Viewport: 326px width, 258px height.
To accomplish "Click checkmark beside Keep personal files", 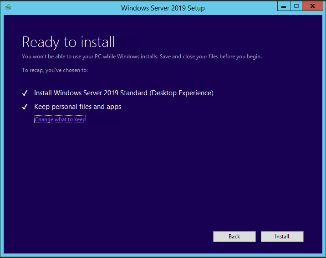I will [x=25, y=107].
